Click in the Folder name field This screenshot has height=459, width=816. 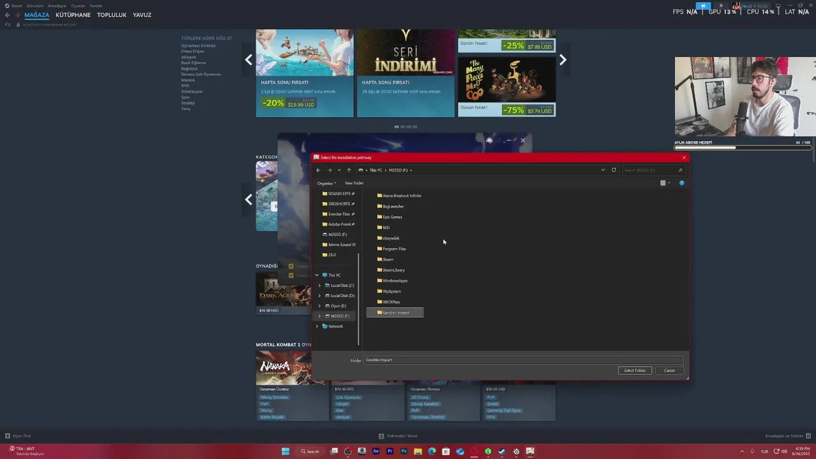point(523,360)
